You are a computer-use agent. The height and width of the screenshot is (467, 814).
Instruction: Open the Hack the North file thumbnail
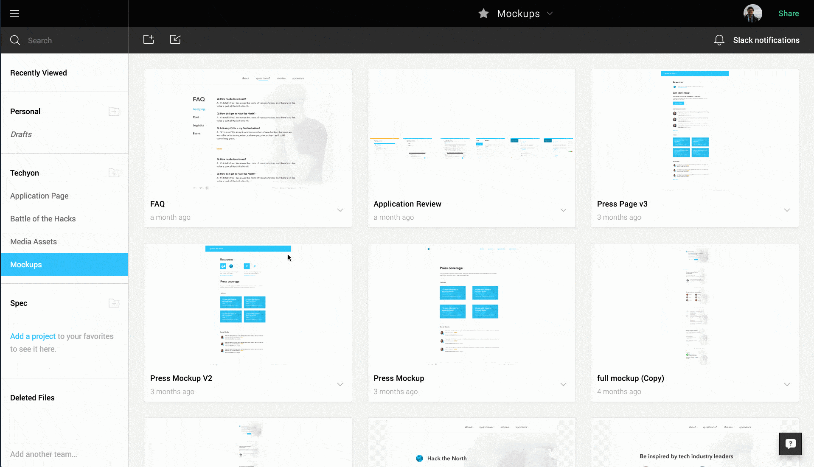click(472, 442)
